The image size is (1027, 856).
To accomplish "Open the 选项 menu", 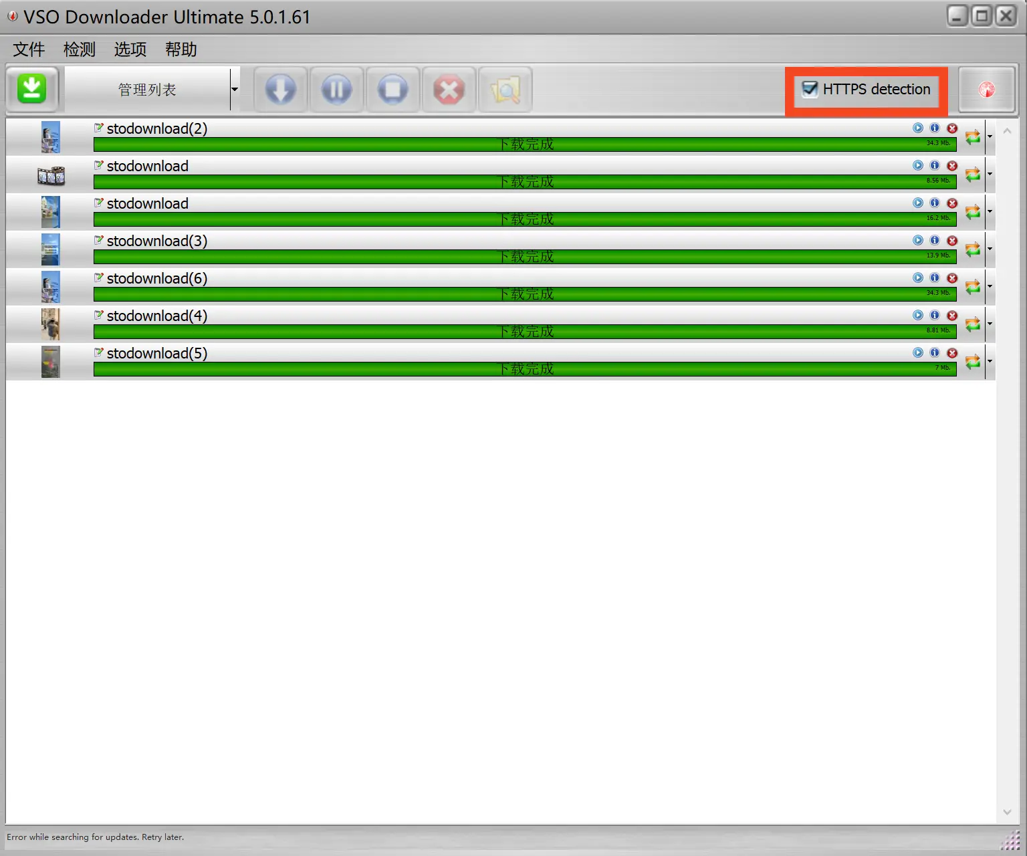I will [x=130, y=49].
